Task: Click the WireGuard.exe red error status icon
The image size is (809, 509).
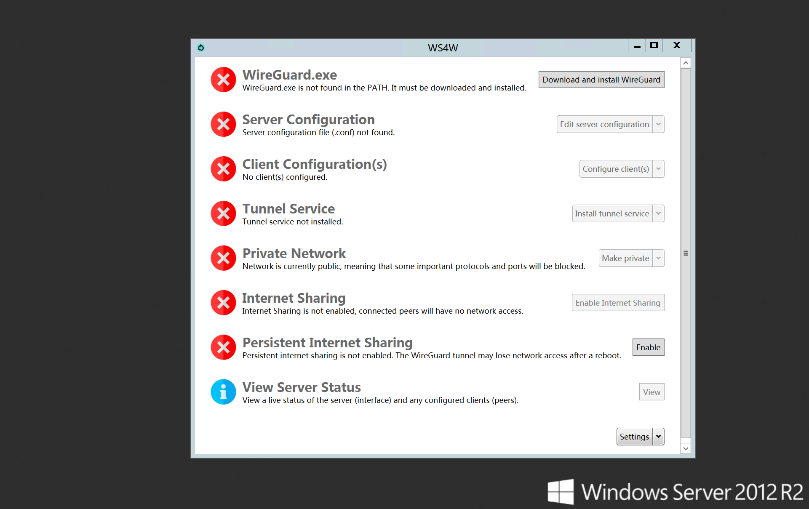Action: (x=223, y=80)
